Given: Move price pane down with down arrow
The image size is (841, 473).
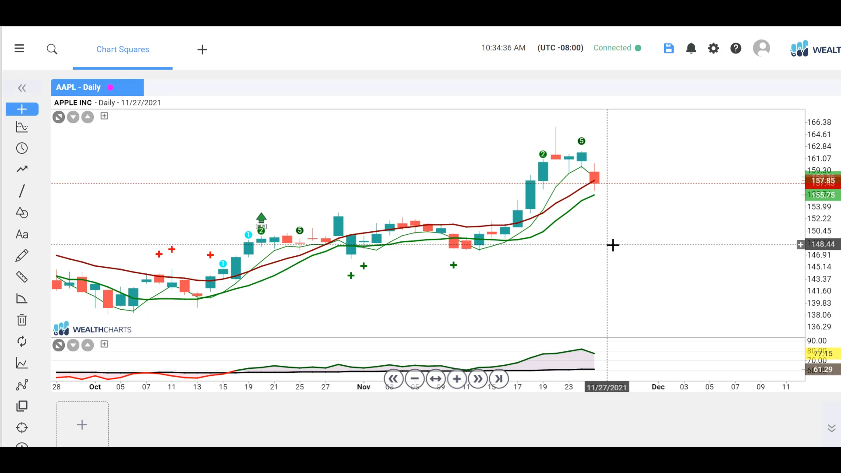Looking at the screenshot, I should click(73, 117).
